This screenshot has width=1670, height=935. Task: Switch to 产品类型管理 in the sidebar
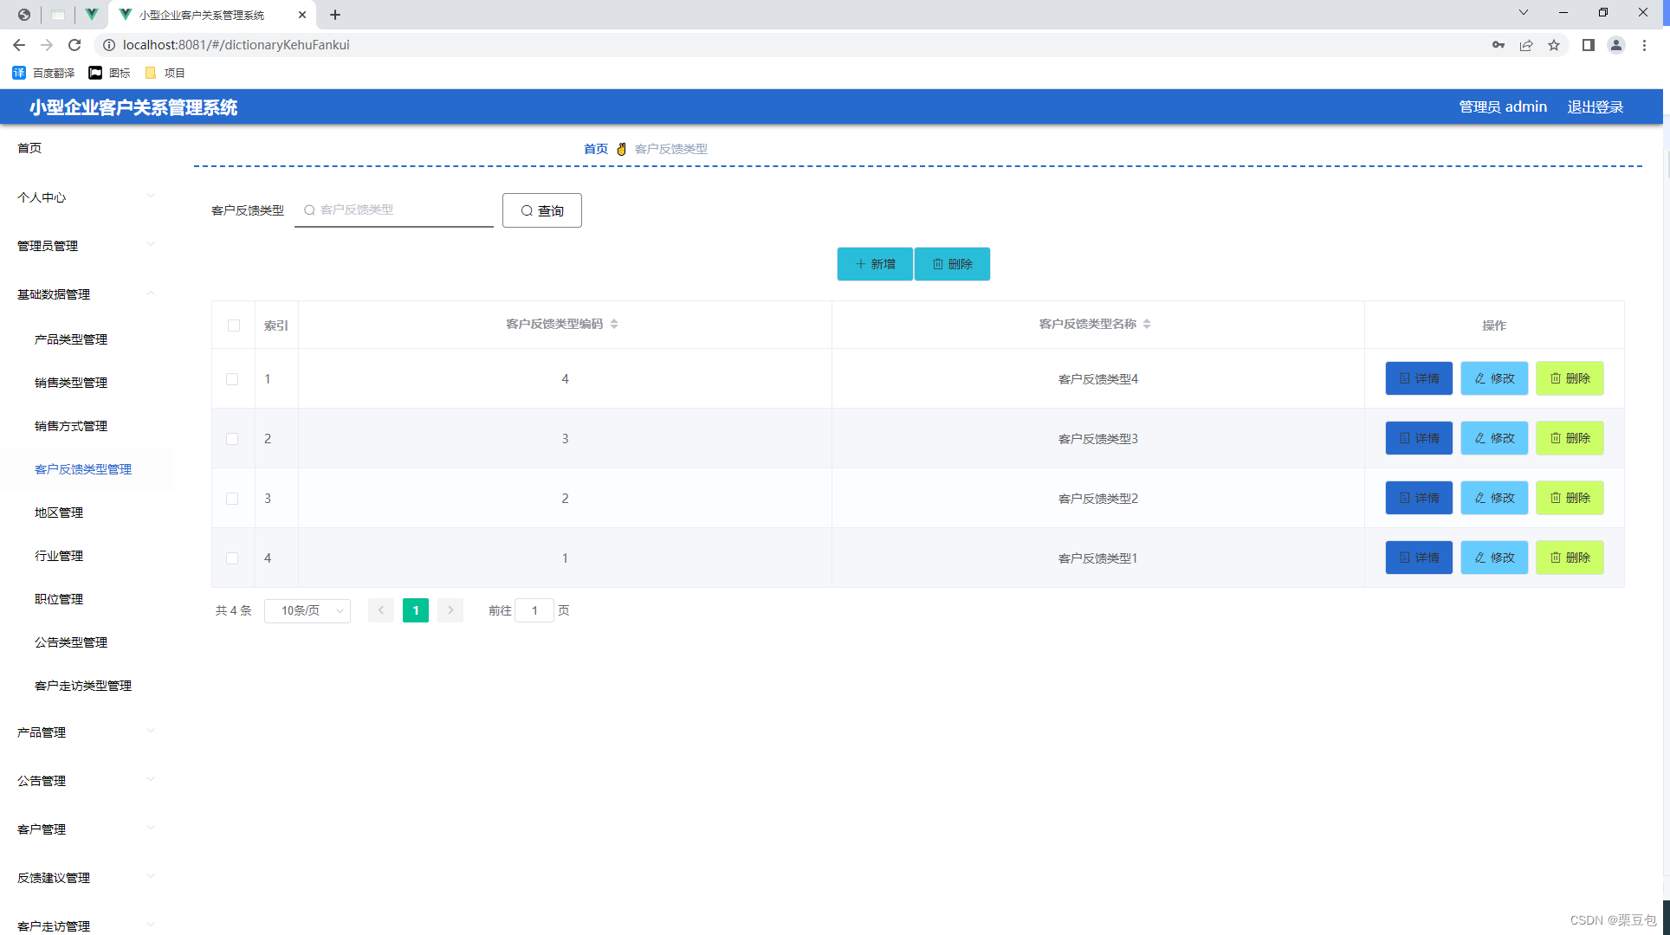click(70, 339)
